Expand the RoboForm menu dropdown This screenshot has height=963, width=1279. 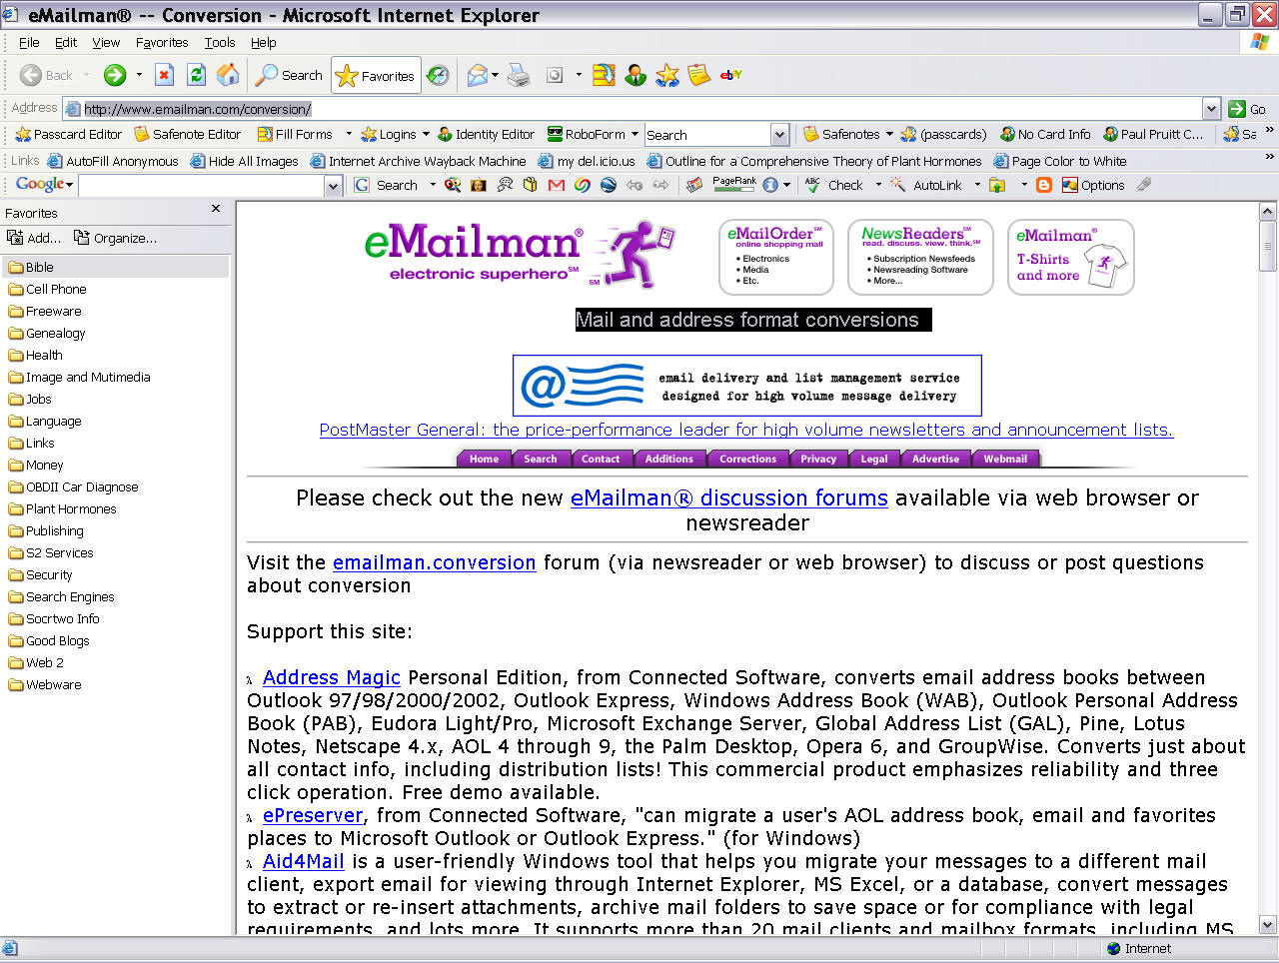coord(634,134)
